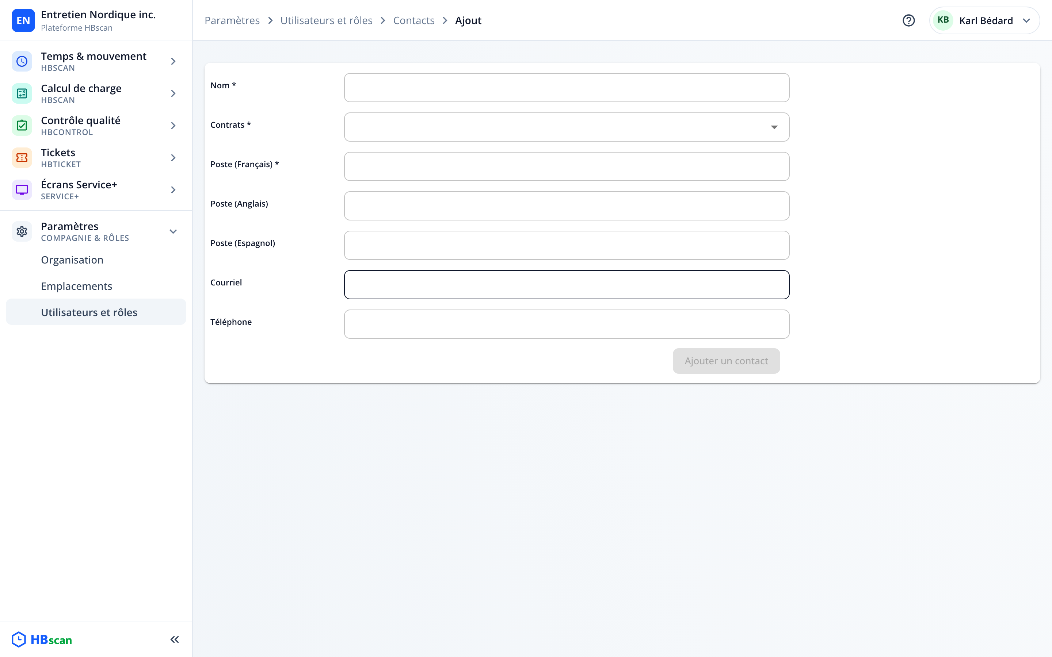Collapse the sidebar with double chevron
The height and width of the screenshot is (657, 1052).
[175, 639]
